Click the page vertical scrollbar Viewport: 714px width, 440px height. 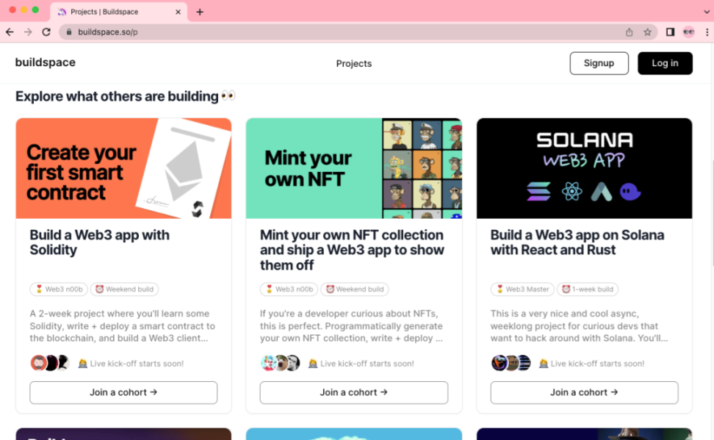[713, 212]
